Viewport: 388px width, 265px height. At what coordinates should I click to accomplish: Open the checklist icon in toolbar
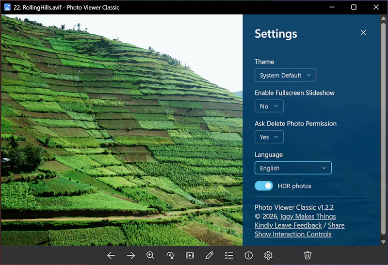click(229, 255)
